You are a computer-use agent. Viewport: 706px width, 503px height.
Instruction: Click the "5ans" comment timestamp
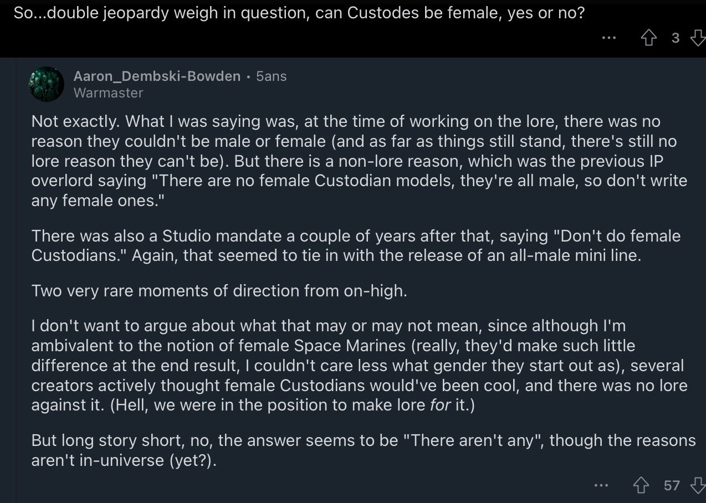[272, 76]
